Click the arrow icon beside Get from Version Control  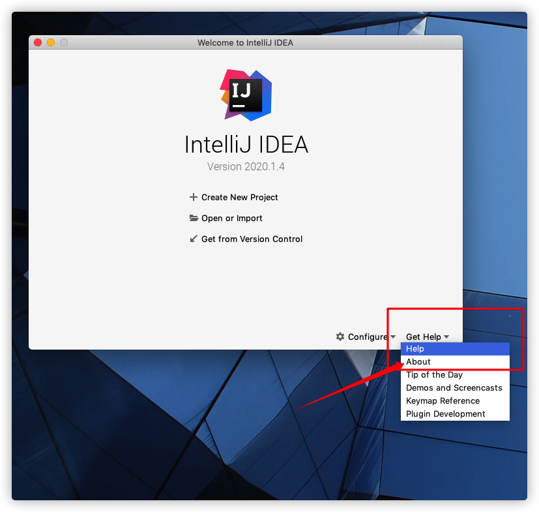tap(194, 239)
